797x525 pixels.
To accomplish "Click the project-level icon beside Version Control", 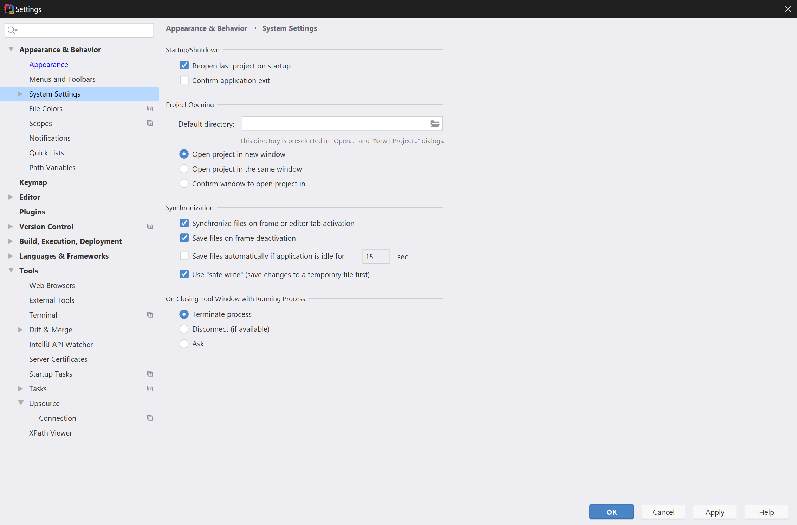I will click(x=150, y=227).
